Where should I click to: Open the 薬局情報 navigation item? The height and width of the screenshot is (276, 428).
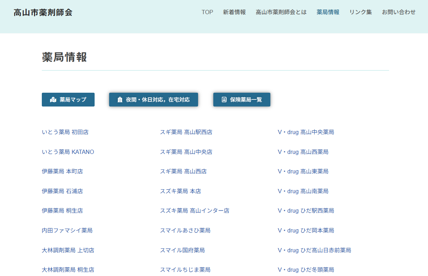pyautogui.click(x=328, y=12)
